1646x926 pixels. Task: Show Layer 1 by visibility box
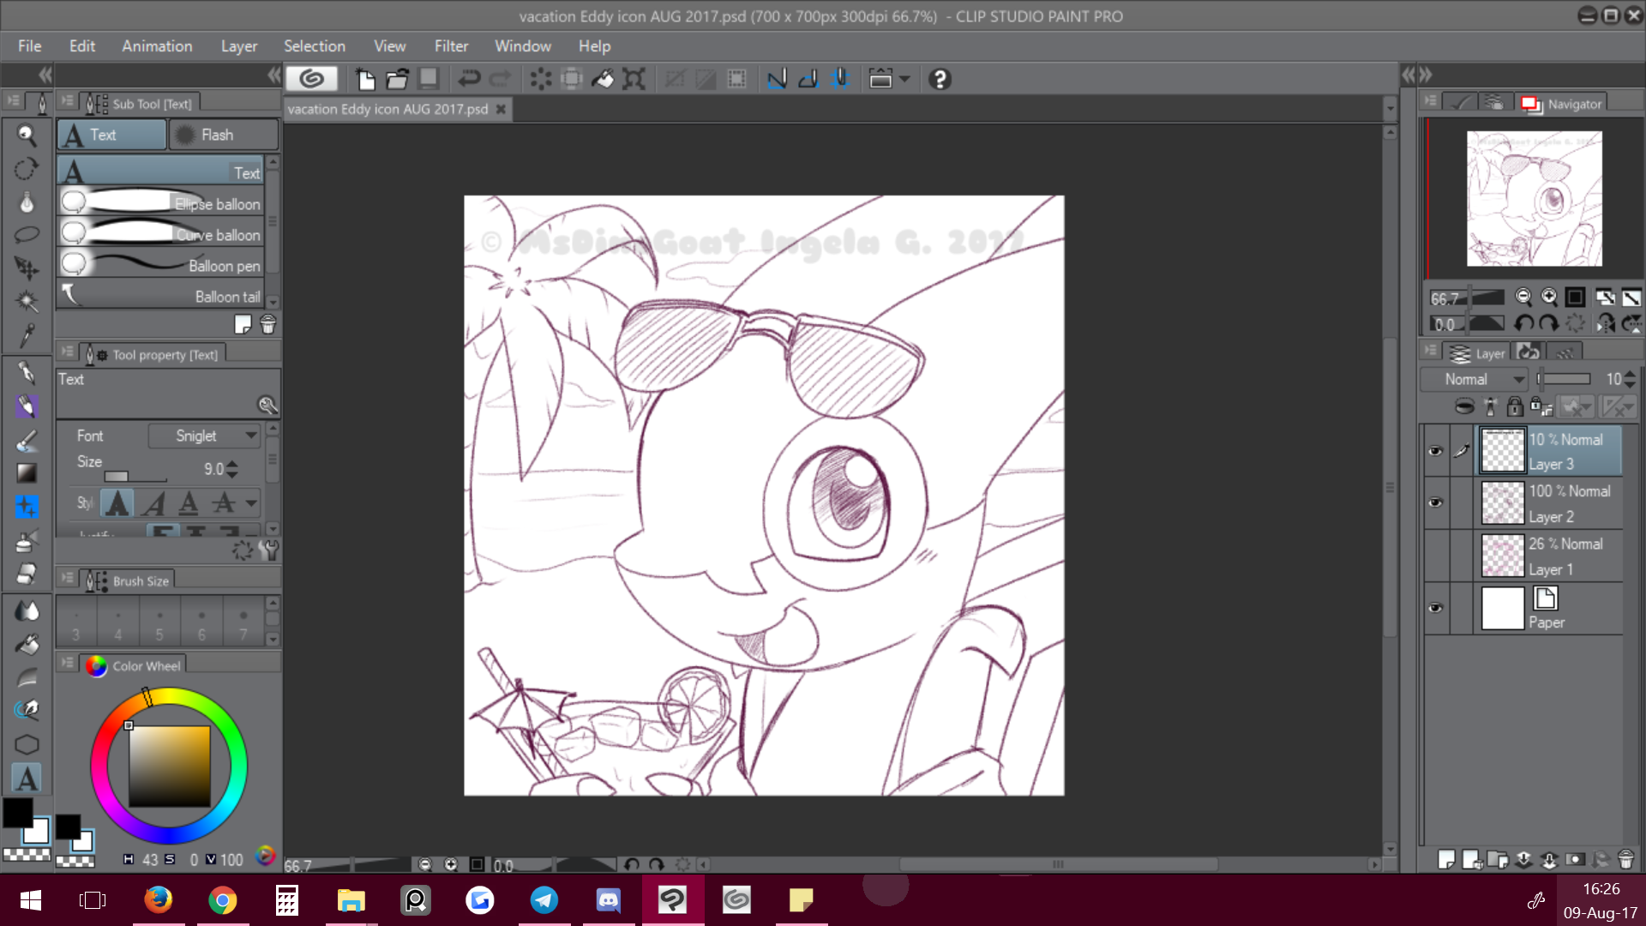1435,556
